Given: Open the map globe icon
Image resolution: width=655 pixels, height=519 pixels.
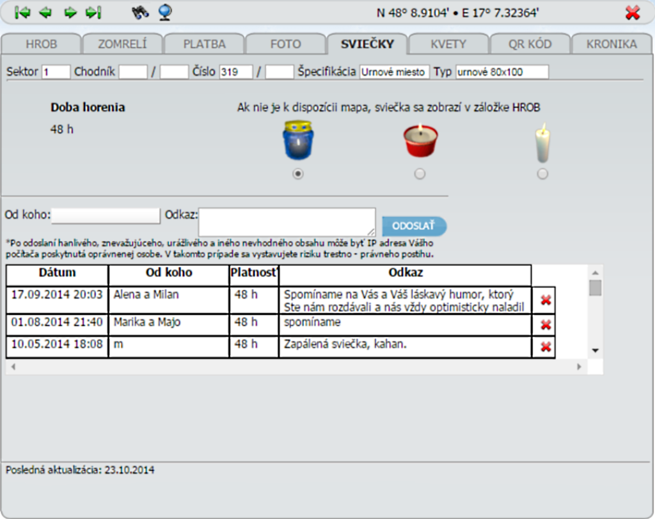Looking at the screenshot, I should (x=165, y=12).
